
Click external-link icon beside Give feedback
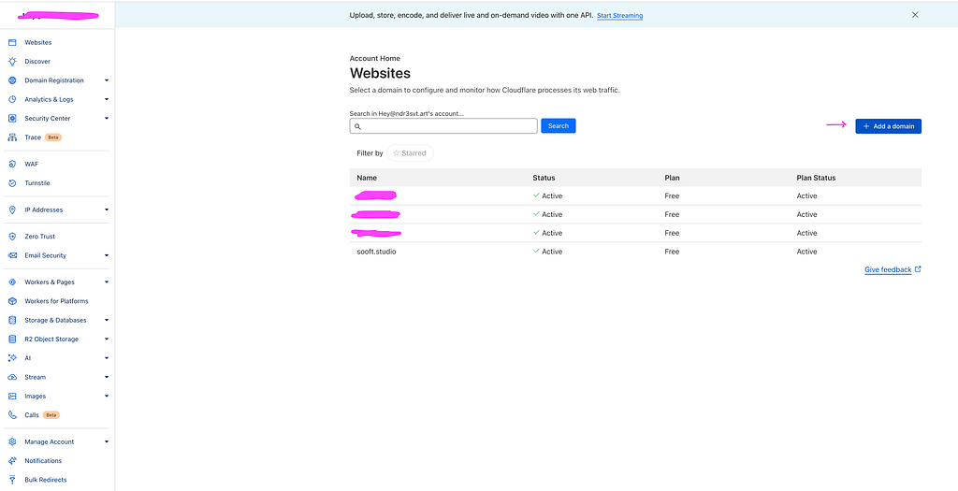pyautogui.click(x=918, y=269)
